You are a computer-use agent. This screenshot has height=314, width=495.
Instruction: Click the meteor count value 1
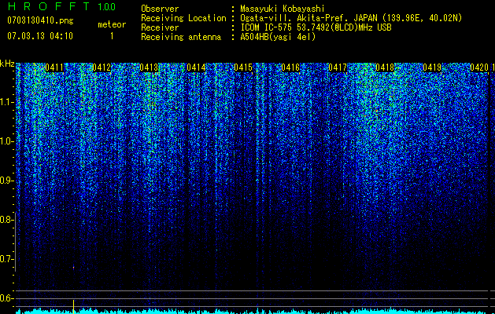tap(112, 36)
